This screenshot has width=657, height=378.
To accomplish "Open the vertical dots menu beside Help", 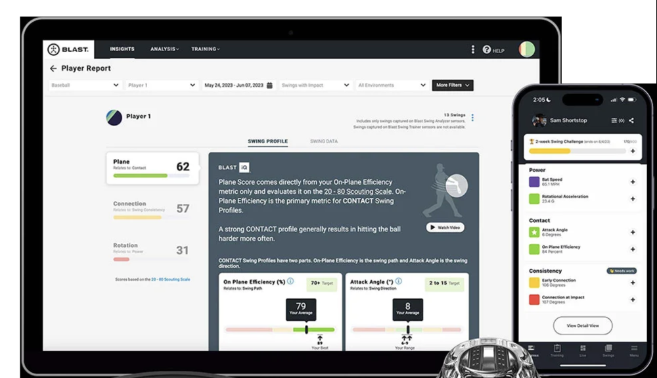I will [x=472, y=49].
